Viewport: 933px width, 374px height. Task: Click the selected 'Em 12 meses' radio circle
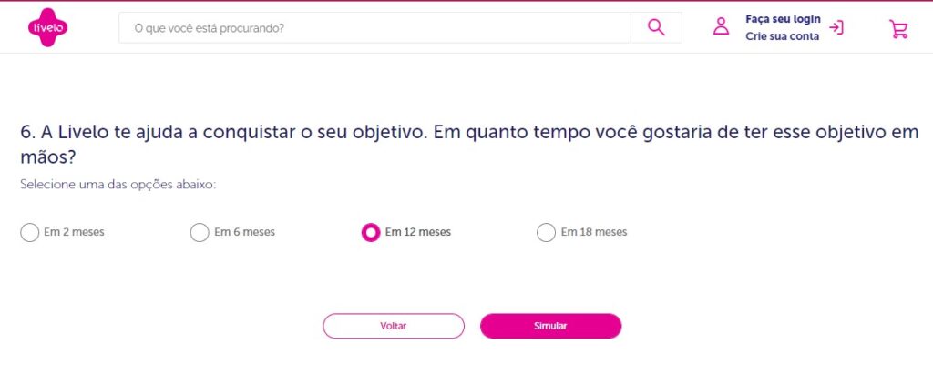(x=371, y=232)
